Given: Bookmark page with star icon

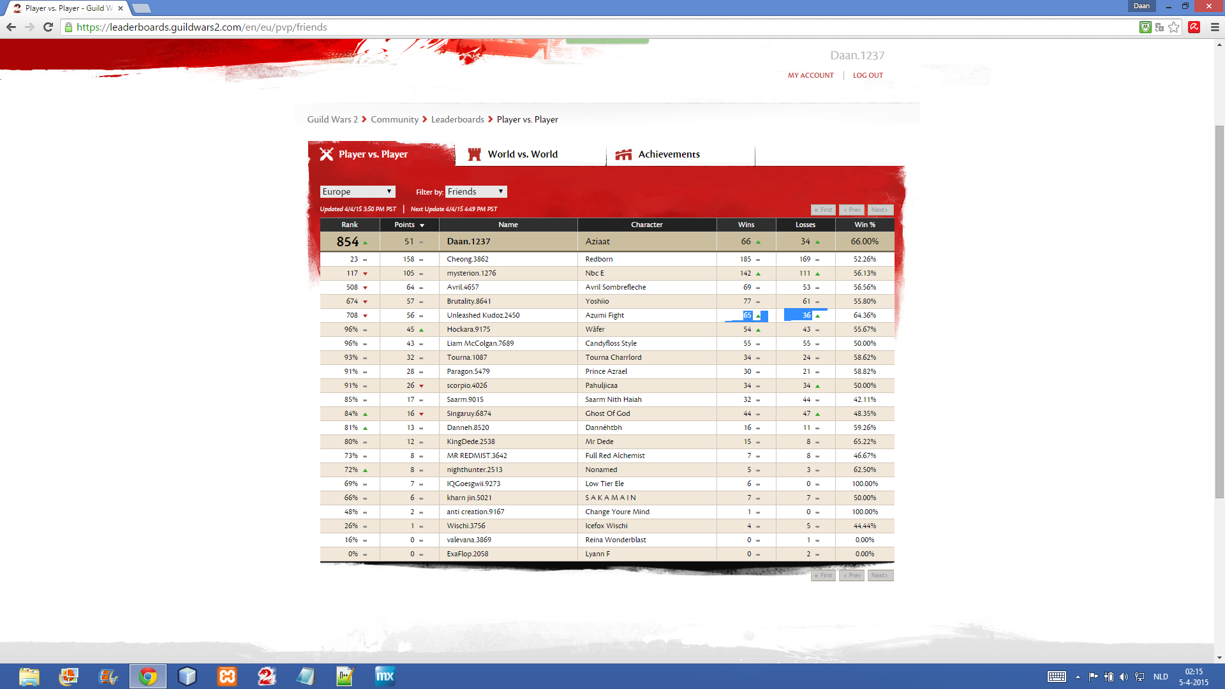Looking at the screenshot, I should pyautogui.click(x=1174, y=27).
